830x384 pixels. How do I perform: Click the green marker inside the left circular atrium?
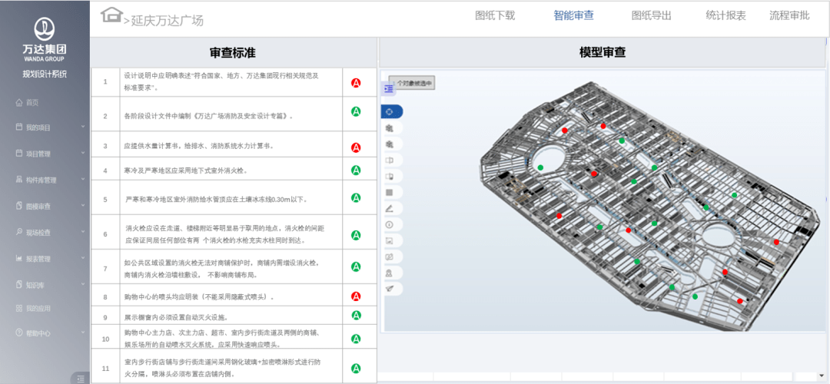[540, 167]
